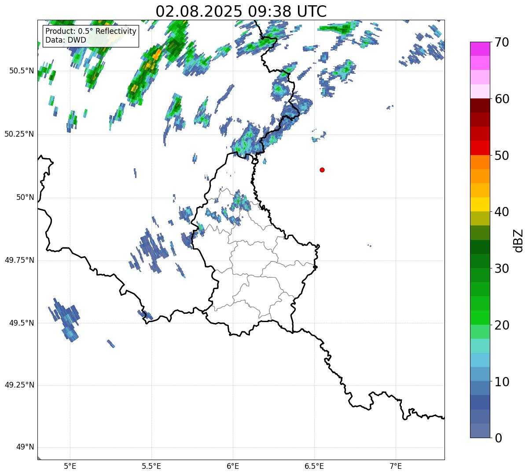Image resolution: width=529 pixels, height=475 pixels.
Task: Click the title text 02.08.2025 09:38 UTC
Action: pos(241,11)
